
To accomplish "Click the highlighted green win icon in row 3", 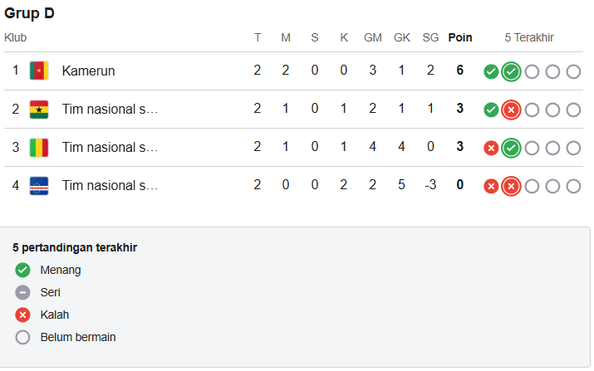I will click(x=511, y=148).
